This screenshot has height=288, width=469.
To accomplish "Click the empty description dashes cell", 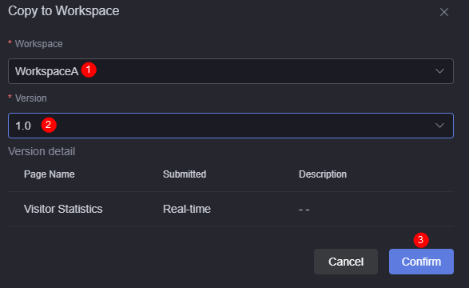I will (304, 210).
